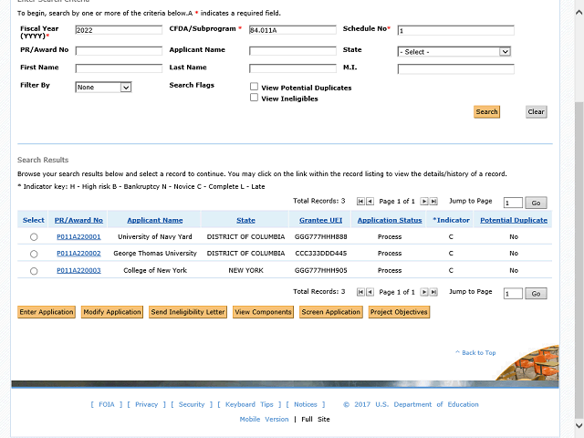Go to last page in top pager
This screenshot has height=438, width=584.
433,202
